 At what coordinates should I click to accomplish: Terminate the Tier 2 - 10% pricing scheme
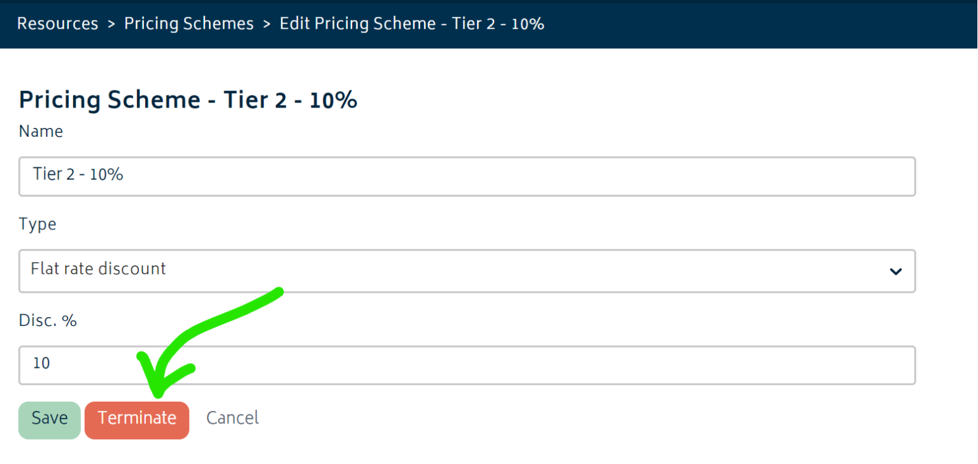(x=137, y=419)
